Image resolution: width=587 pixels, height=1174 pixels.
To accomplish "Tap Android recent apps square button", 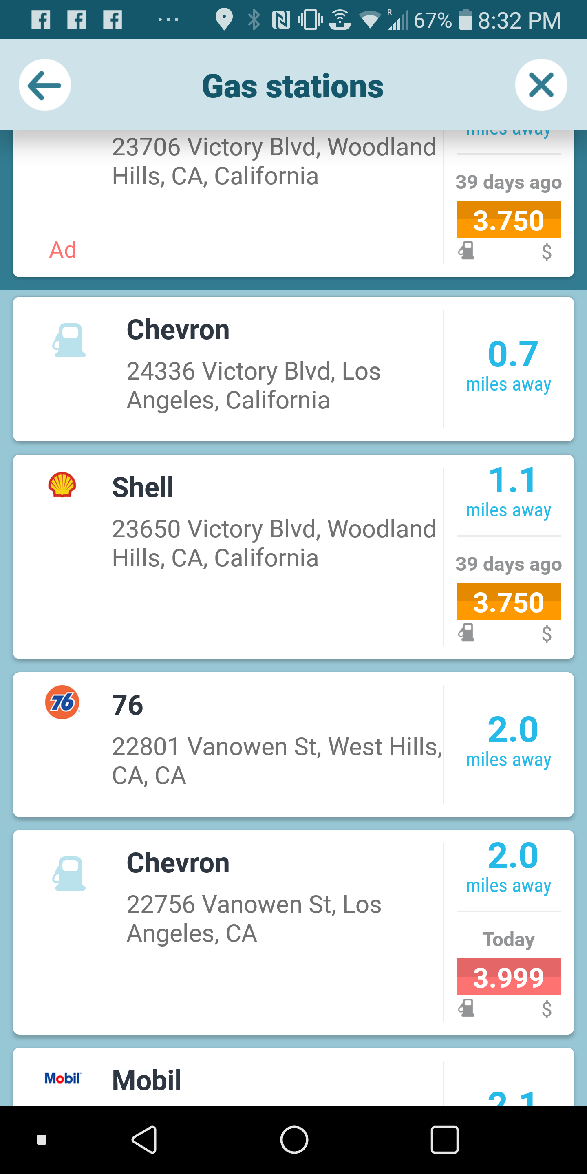I will [x=444, y=1139].
